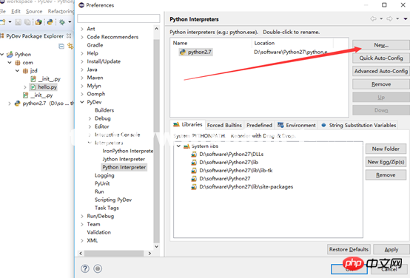Expand the Java preferences node
Image resolution: width=410 pixels, height=278 pixels.
pos(82,69)
